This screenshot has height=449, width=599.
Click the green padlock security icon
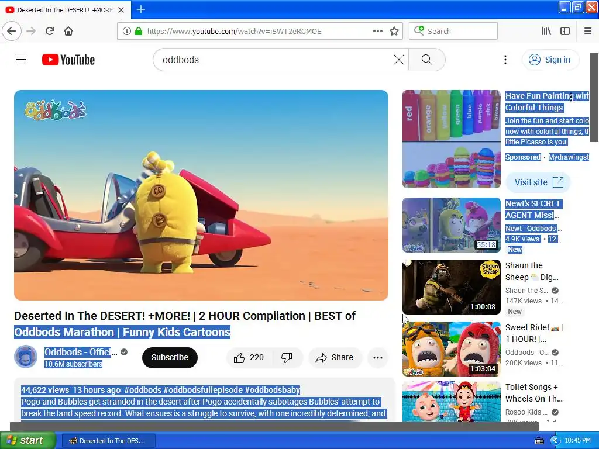139,32
